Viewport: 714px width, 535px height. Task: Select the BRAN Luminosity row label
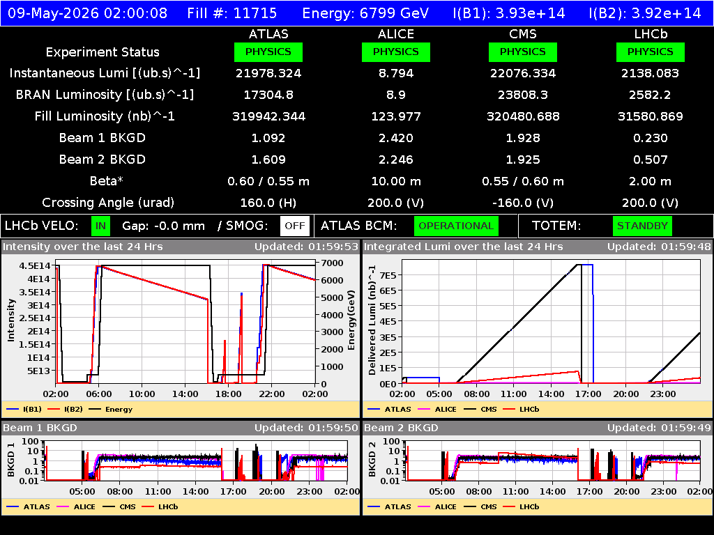(105, 95)
